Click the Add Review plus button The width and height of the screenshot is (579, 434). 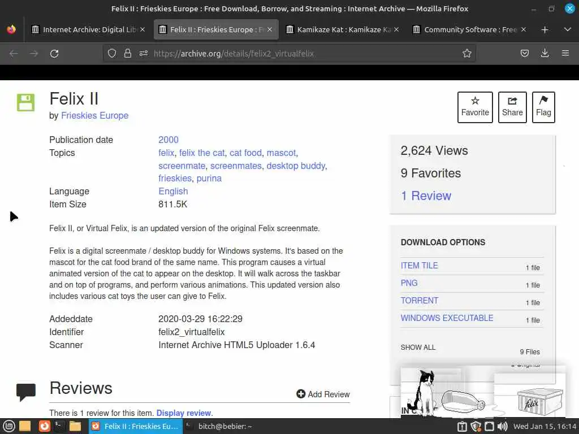point(323,394)
